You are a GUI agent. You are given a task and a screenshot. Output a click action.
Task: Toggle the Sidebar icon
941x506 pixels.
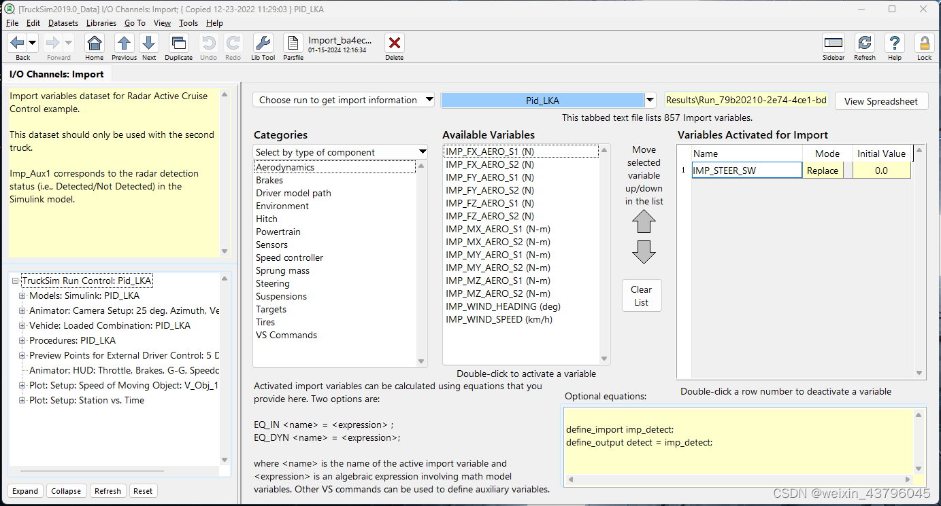(x=833, y=43)
